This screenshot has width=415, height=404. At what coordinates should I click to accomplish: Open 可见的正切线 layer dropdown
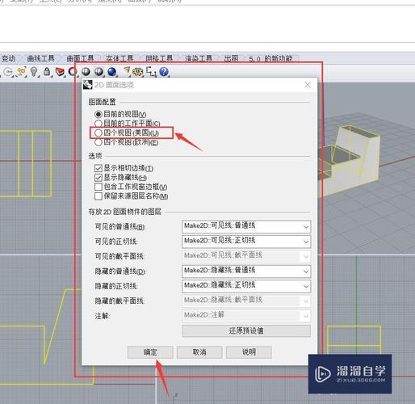coord(246,242)
